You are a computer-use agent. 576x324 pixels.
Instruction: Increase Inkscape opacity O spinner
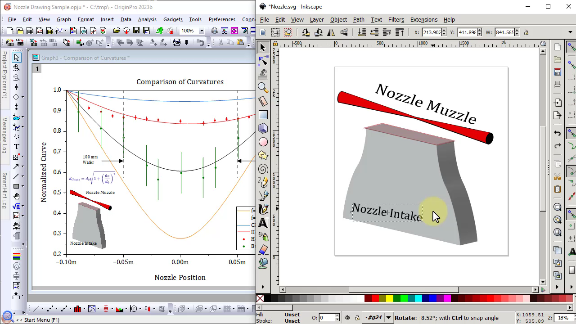pos(337,315)
